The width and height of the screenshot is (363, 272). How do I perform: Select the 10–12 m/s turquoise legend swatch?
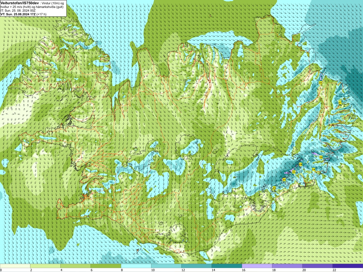[x=166, y=266]
